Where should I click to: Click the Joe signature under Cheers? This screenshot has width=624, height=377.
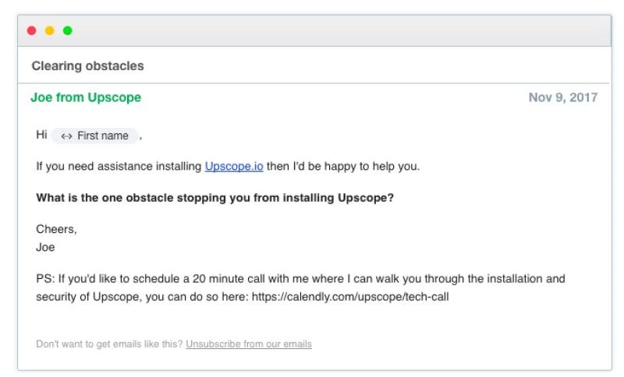(x=45, y=247)
